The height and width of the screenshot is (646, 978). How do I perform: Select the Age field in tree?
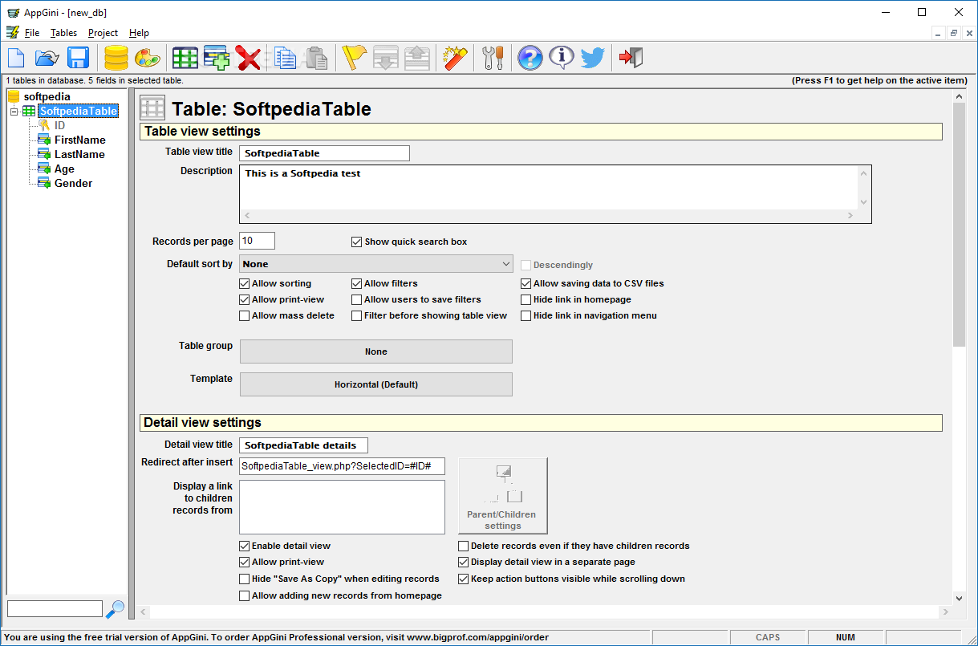[64, 169]
